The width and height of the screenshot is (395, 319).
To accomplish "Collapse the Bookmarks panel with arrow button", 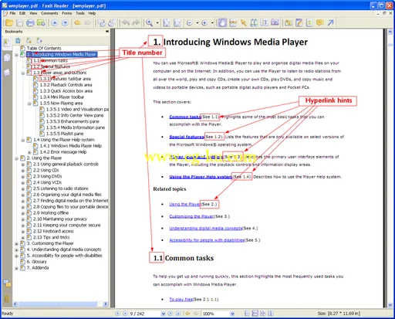I will [107, 32].
